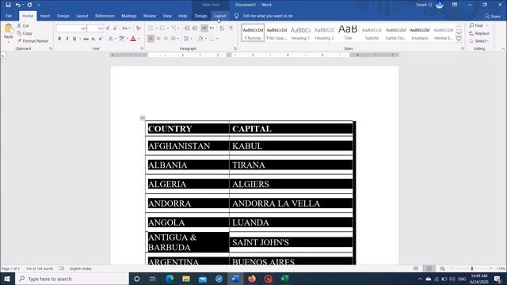Apply subscript formatting
This screenshot has height=285, width=507.
coord(93,39)
